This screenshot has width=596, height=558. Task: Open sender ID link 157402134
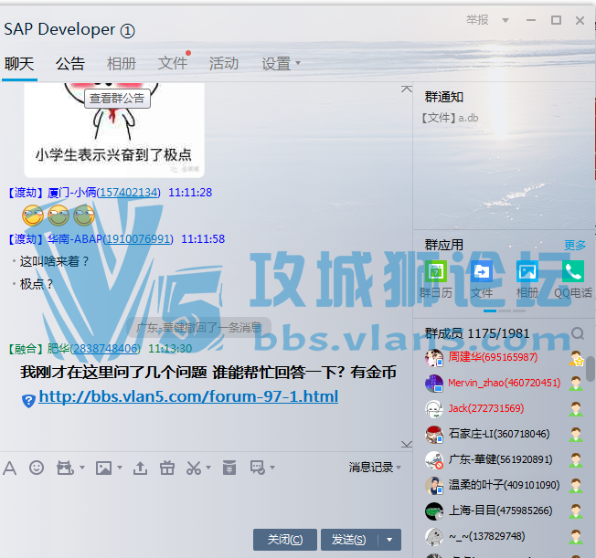point(129,193)
